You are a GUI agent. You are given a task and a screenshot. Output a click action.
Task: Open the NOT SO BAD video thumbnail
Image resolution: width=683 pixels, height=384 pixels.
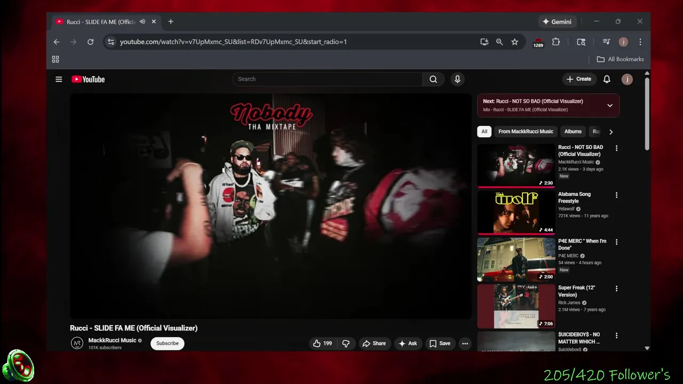tap(516, 166)
